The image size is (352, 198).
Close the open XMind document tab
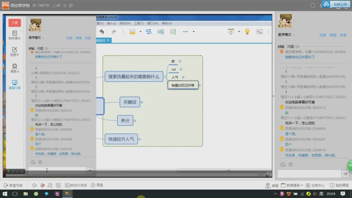coord(108,40)
